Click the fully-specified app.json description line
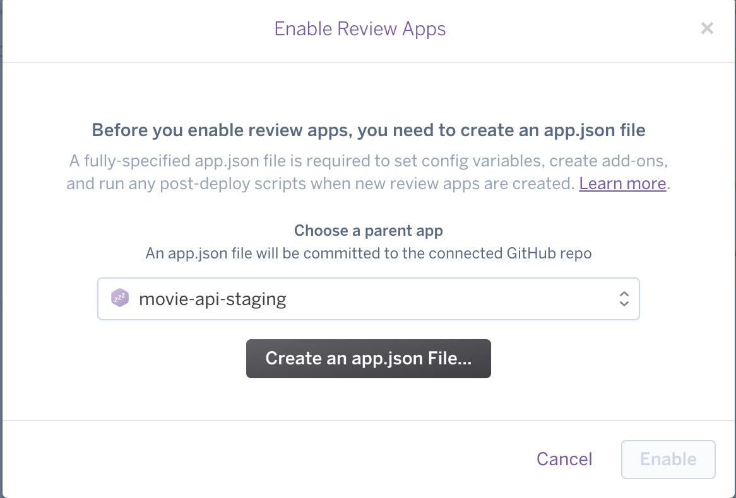 coord(368,161)
